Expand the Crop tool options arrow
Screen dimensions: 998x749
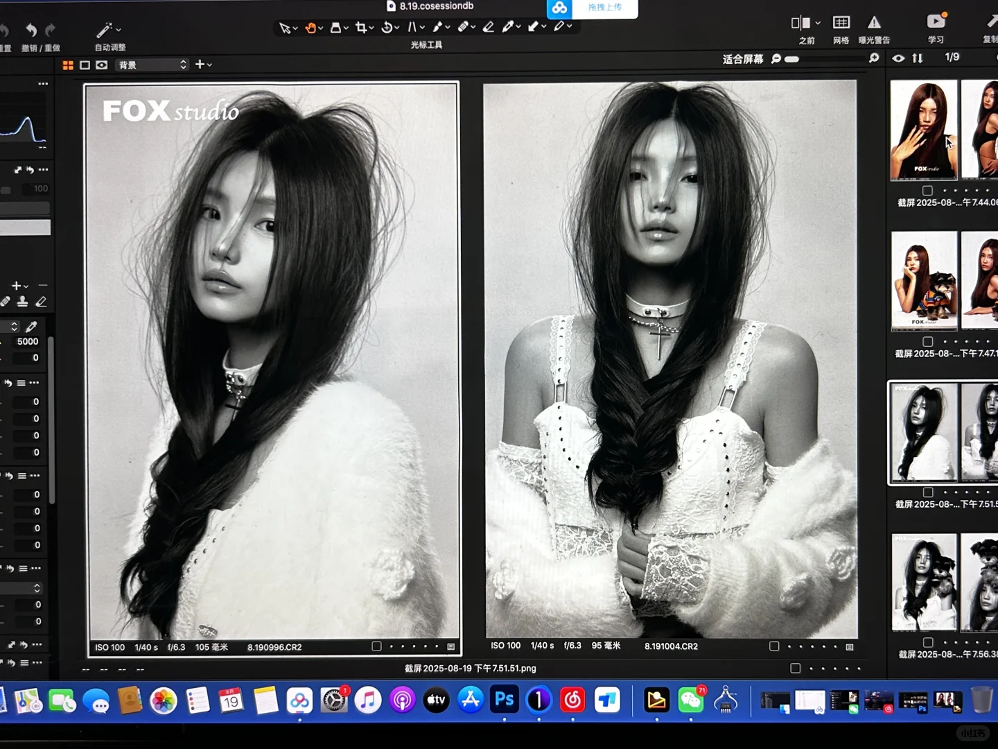click(371, 28)
